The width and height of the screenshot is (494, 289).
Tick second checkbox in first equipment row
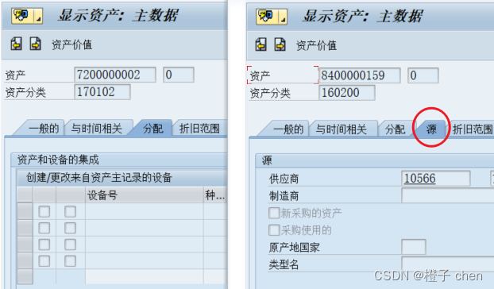[70, 211]
